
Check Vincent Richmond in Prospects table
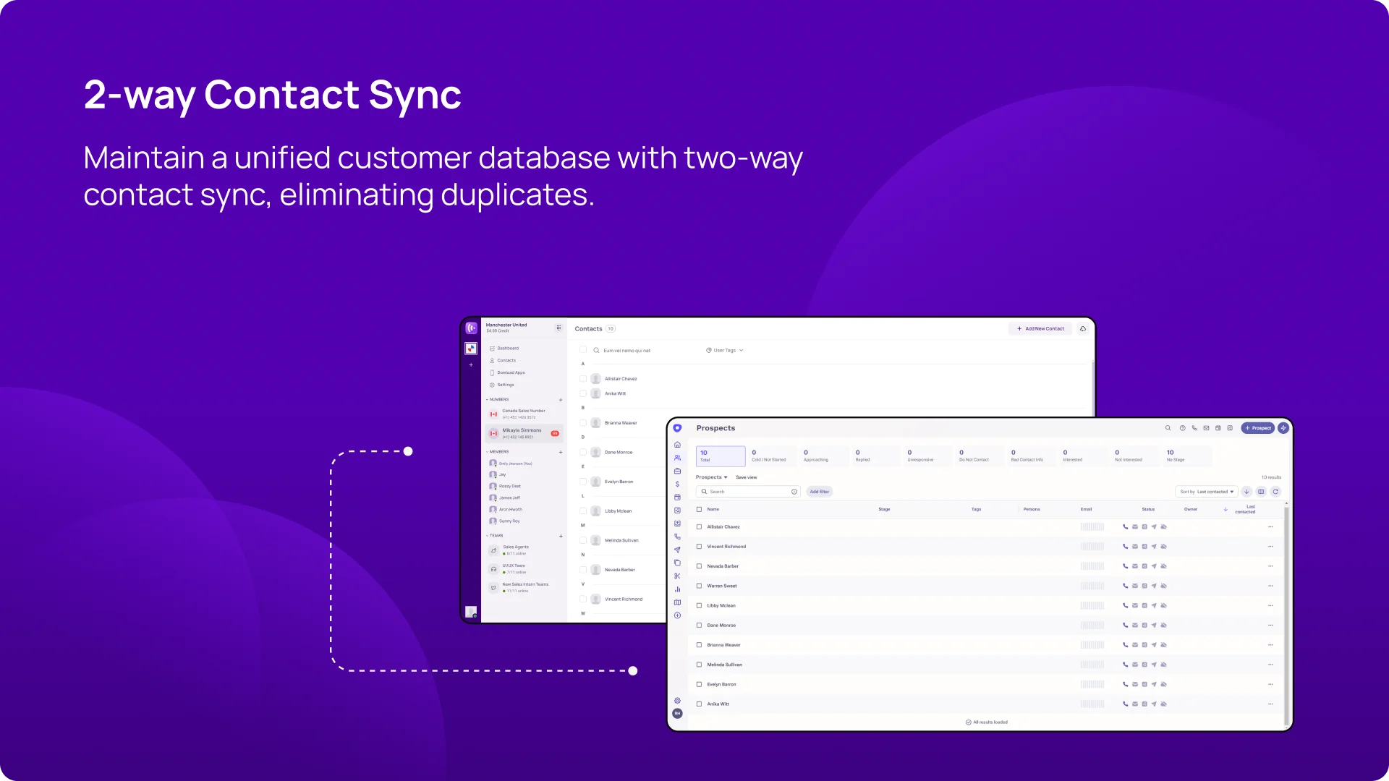[x=699, y=547]
